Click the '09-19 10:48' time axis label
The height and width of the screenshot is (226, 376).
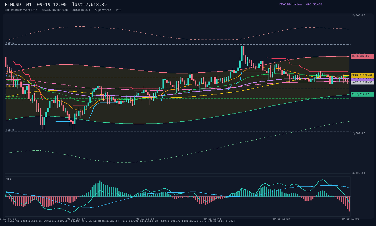click(212, 219)
